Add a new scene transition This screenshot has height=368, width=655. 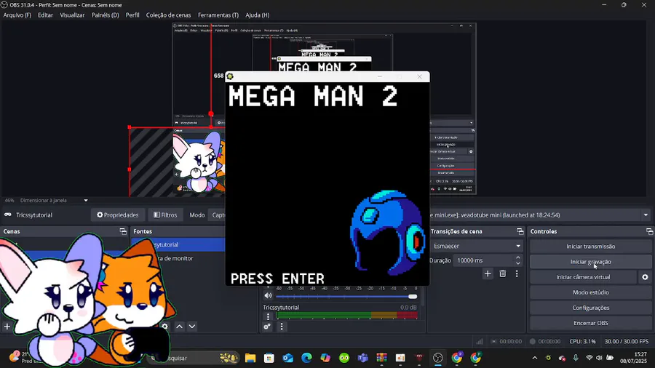(488, 273)
